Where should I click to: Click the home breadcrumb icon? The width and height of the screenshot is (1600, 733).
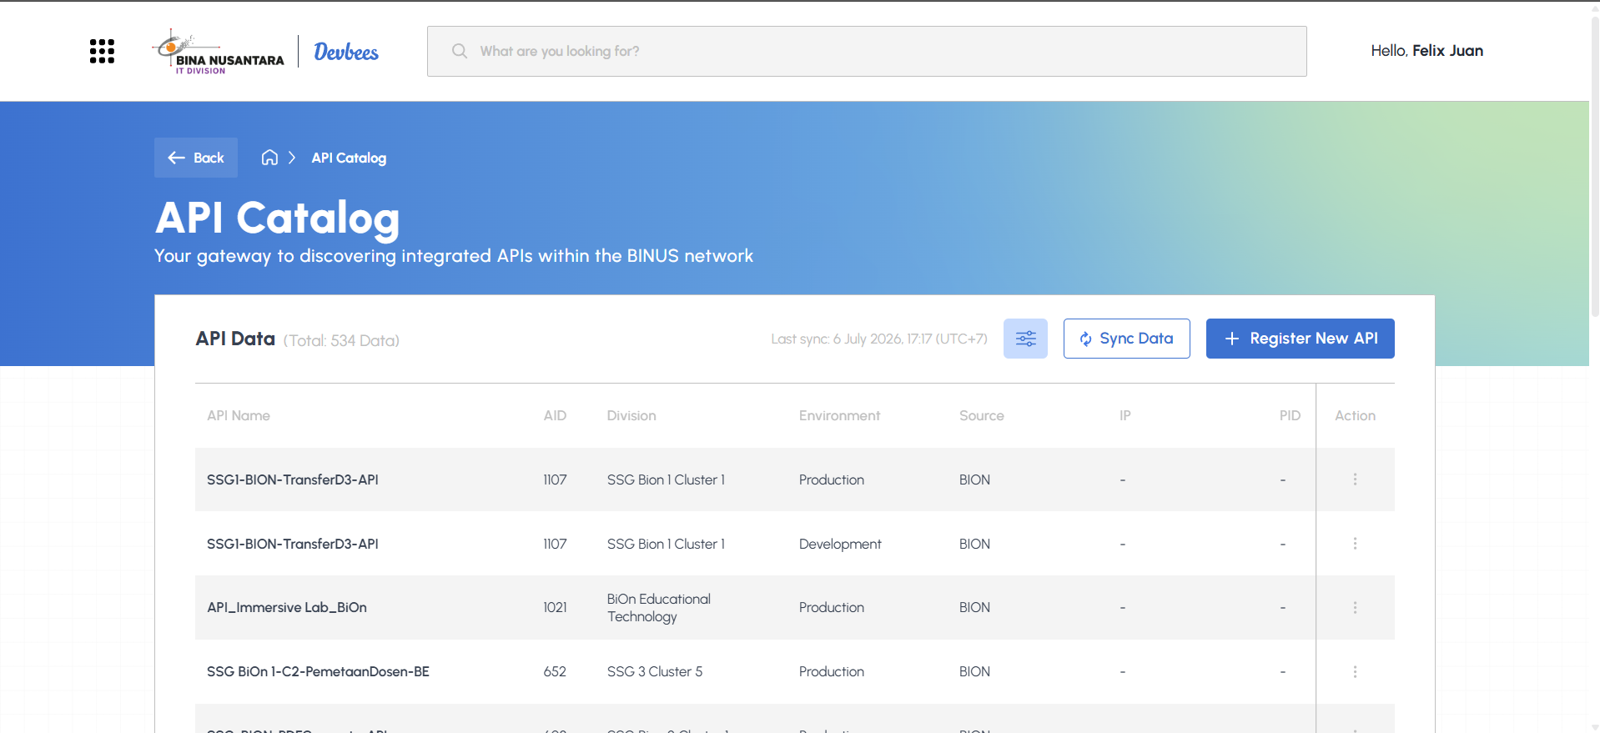[269, 158]
